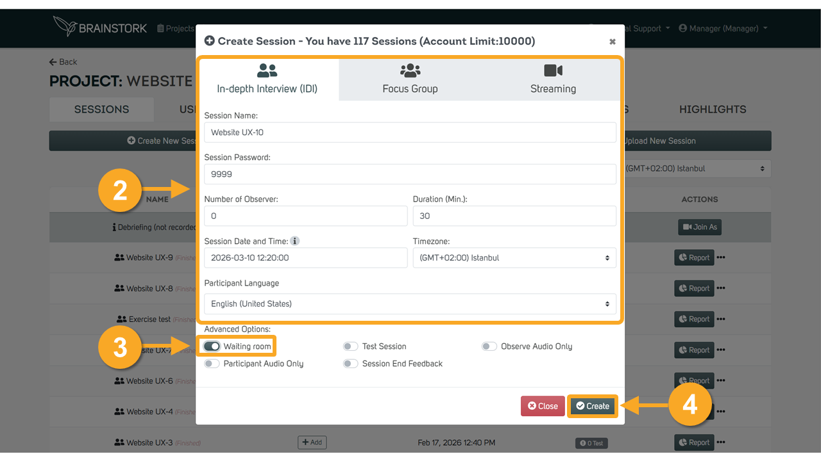821x461 pixels.
Task: Open the Report for Website UX-8
Action: click(693, 288)
